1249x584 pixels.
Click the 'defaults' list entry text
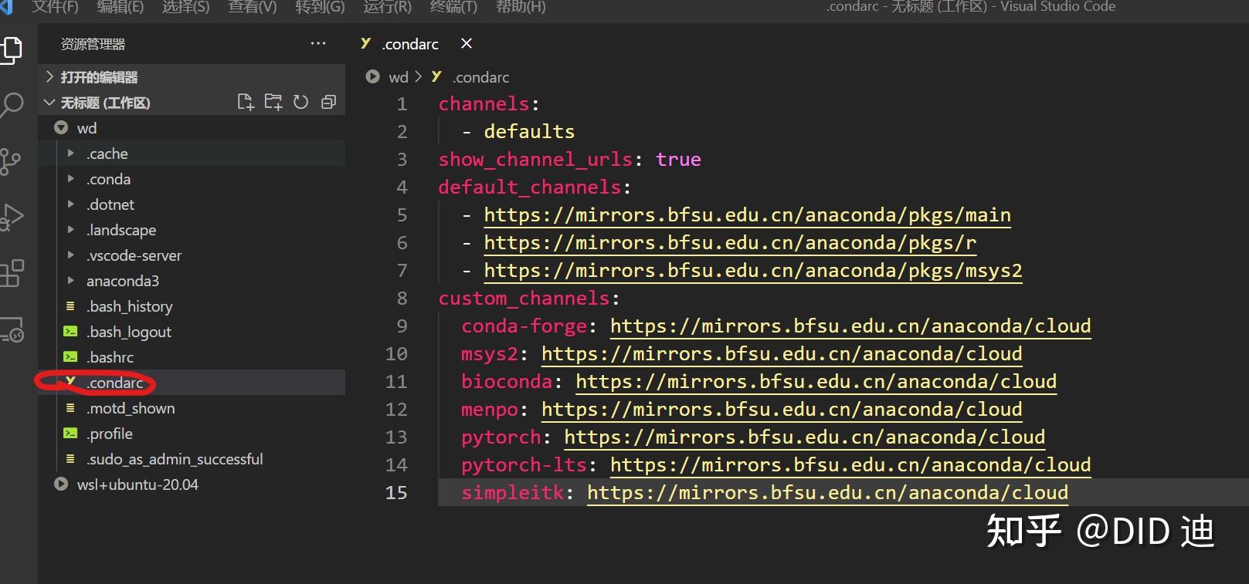pos(529,132)
